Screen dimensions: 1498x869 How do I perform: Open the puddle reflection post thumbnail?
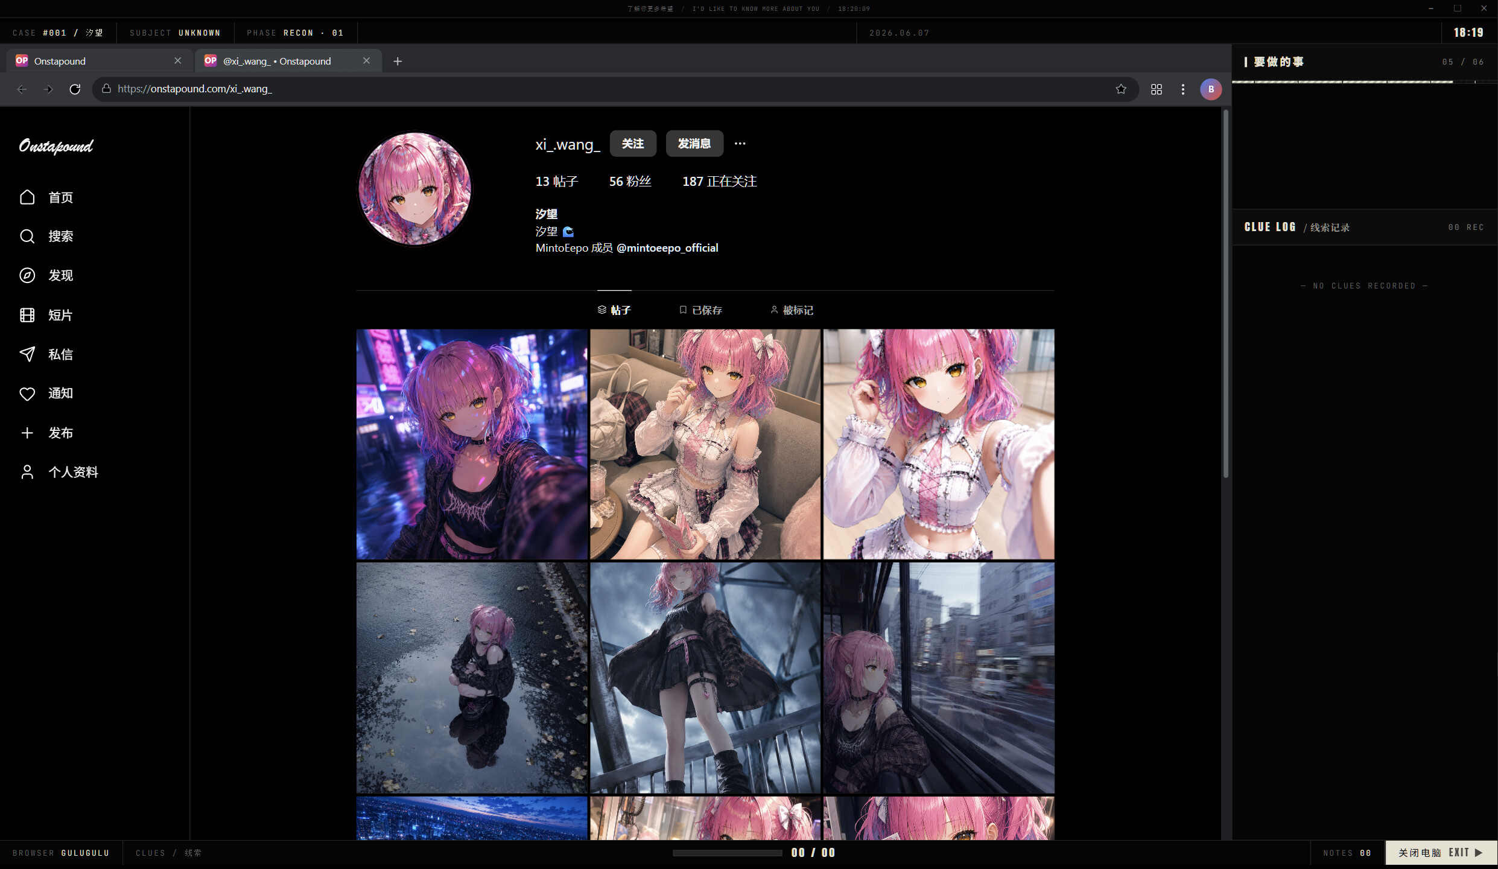click(472, 678)
